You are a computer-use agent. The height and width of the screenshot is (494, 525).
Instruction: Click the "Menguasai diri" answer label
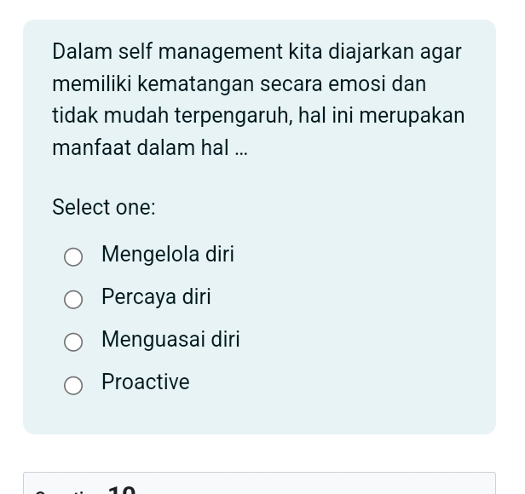(x=170, y=340)
